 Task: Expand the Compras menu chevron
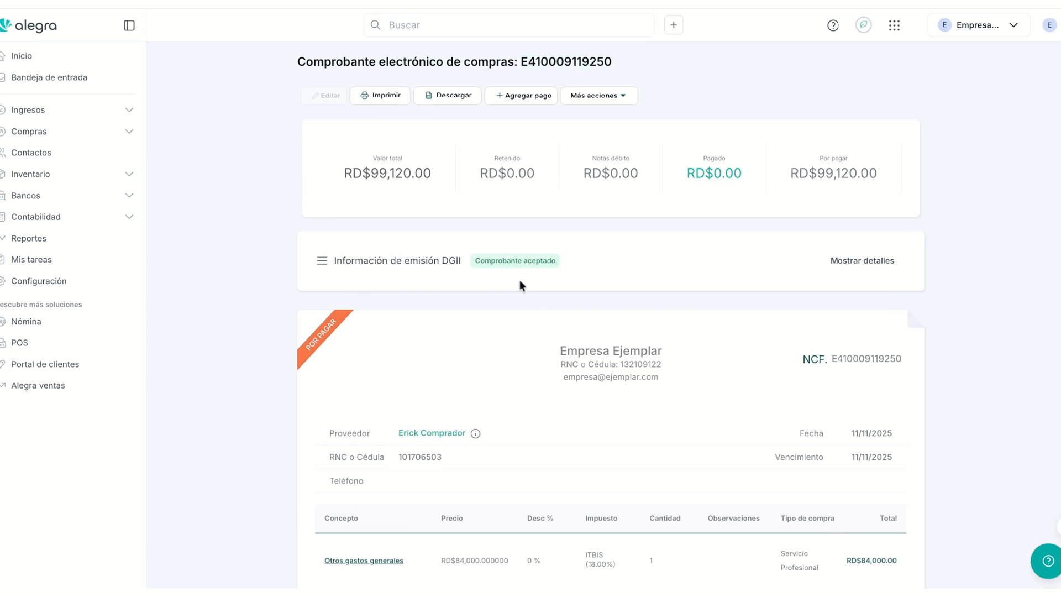[x=129, y=132]
